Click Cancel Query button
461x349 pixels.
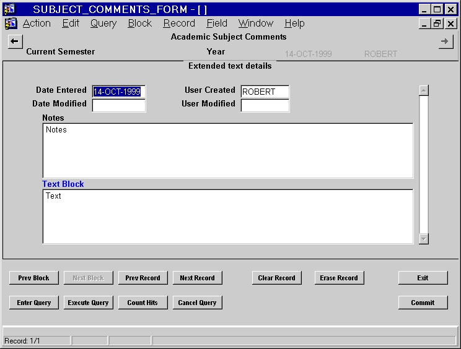(197, 303)
